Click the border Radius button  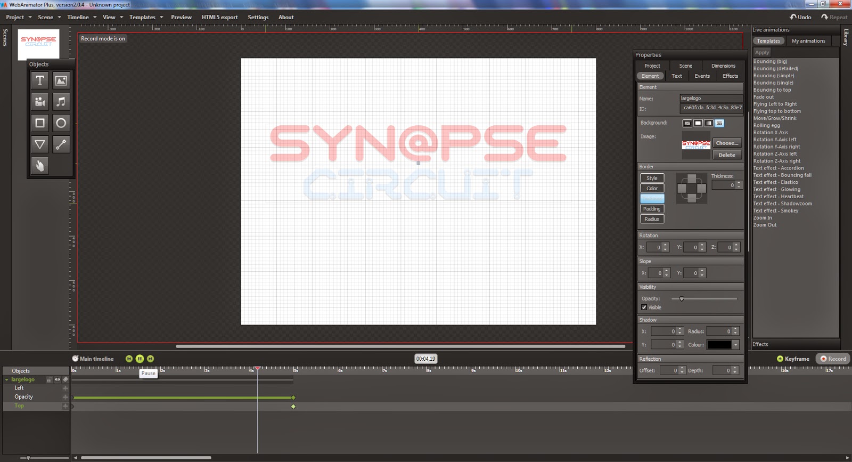[x=652, y=219]
